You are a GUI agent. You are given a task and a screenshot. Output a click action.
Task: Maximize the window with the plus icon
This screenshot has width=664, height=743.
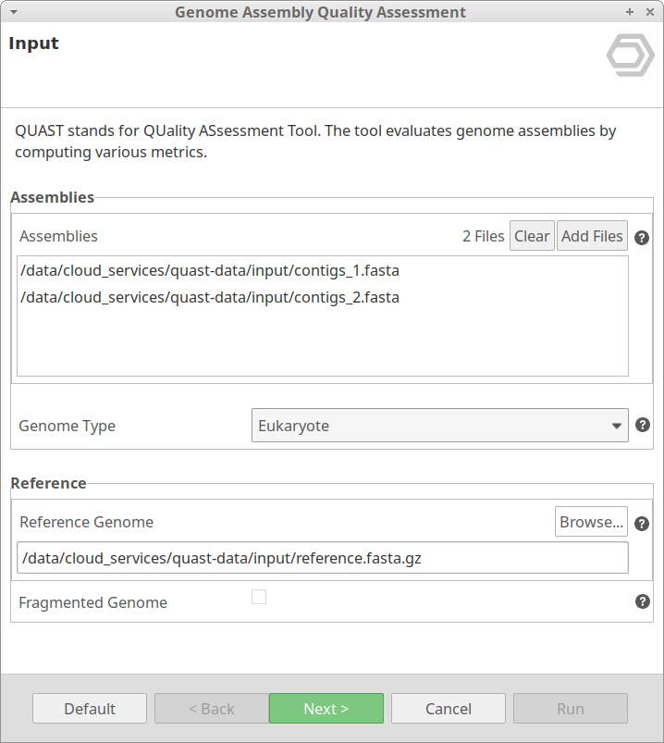(x=629, y=12)
